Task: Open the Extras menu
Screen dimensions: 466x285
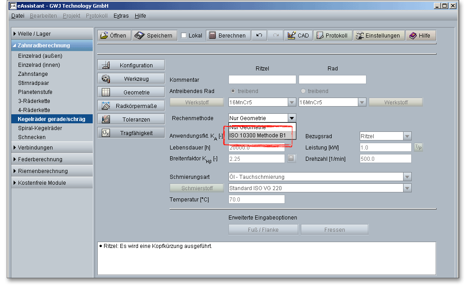Action: (121, 16)
